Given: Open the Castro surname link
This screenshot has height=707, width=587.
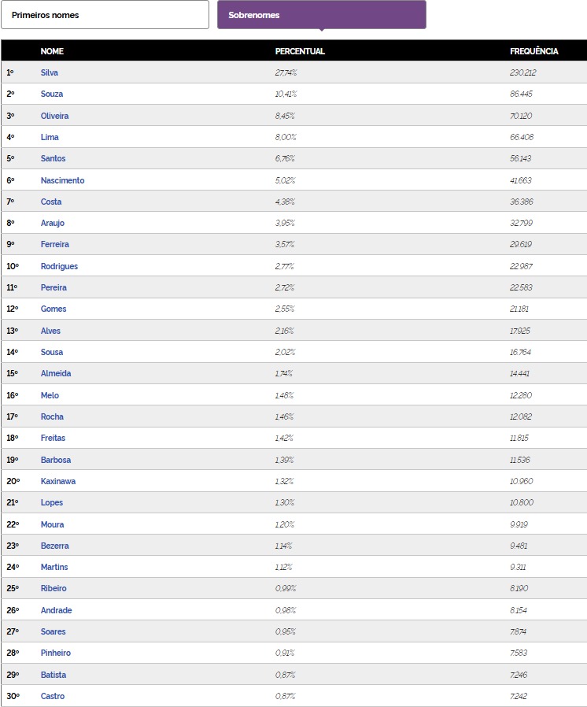Looking at the screenshot, I should click(53, 696).
